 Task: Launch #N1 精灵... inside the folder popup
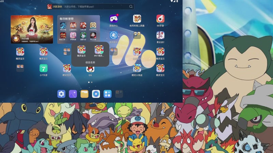[99, 49]
